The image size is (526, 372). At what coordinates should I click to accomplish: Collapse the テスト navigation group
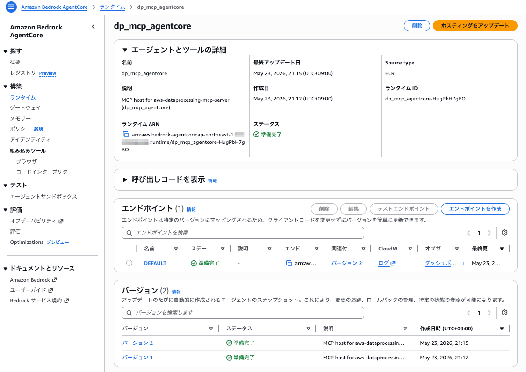[x=5, y=186]
